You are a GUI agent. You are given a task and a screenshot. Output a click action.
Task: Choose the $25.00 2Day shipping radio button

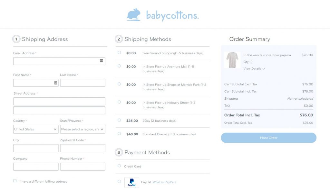[119, 120]
